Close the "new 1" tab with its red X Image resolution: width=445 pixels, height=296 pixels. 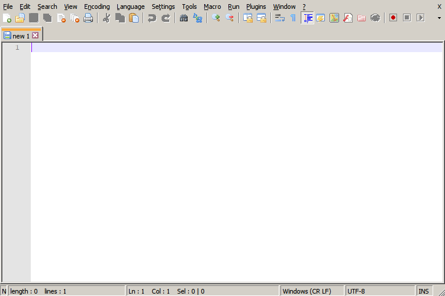tap(35, 35)
